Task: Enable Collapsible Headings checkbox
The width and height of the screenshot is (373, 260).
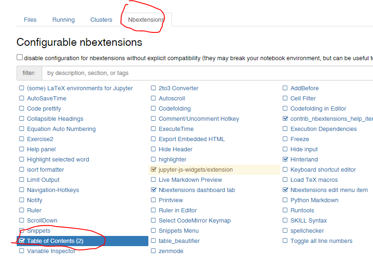Action: [22, 118]
